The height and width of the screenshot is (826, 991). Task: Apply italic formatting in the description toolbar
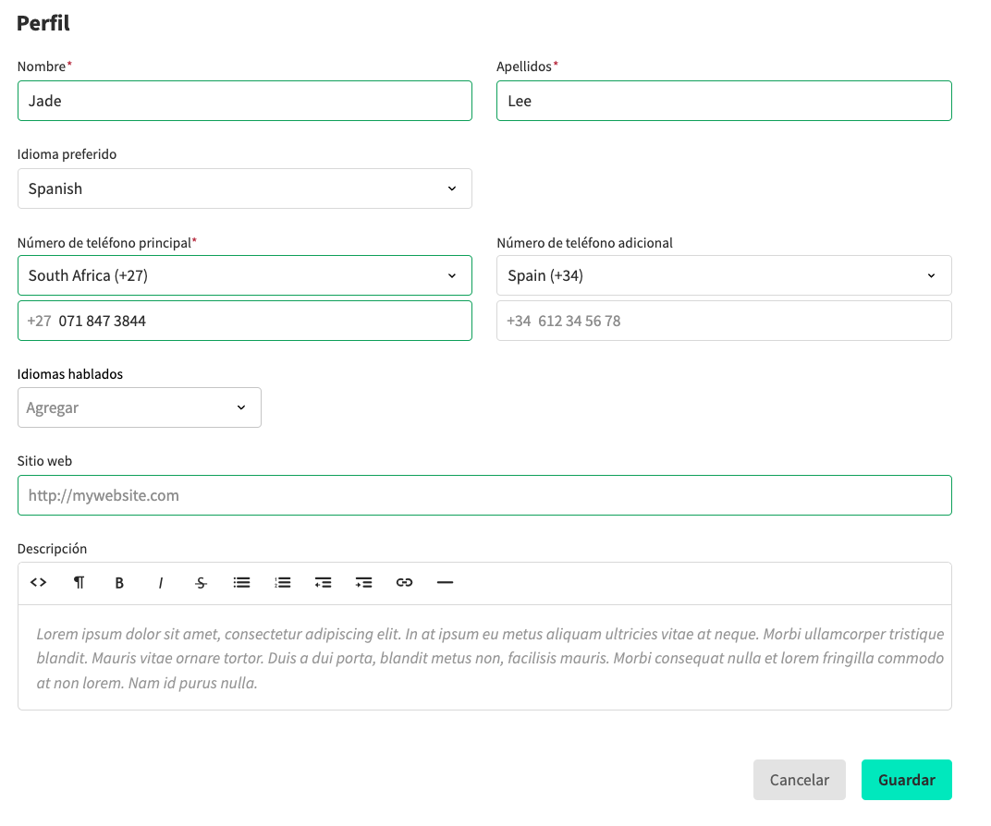coord(160,582)
